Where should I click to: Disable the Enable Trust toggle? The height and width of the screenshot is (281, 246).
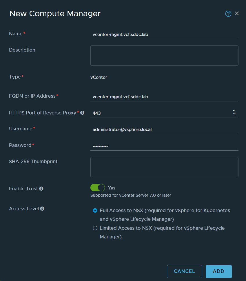pyautogui.click(x=98, y=188)
